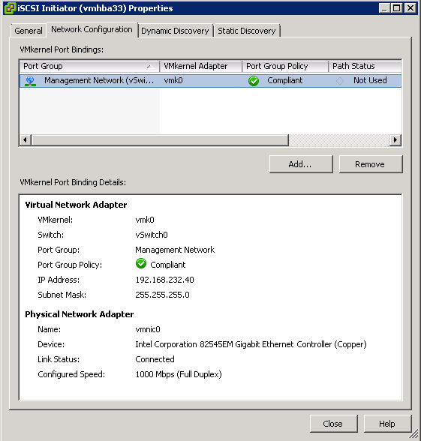Click the horizontal scrollbar thumb in bindings list
Screen dimensions: 421x441
pyautogui.click(x=160, y=139)
